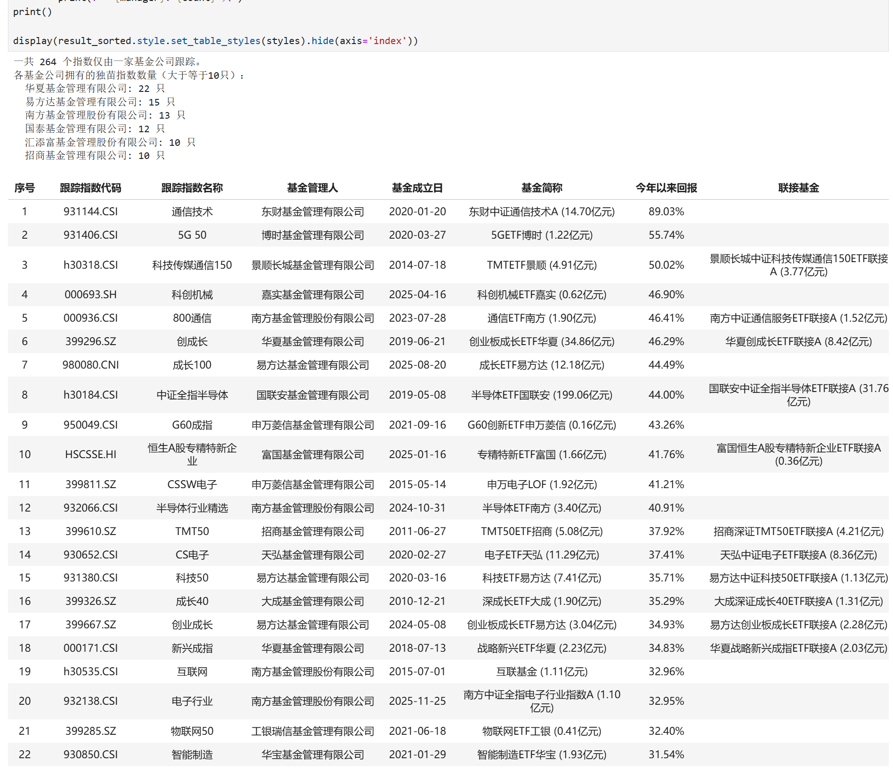This screenshot has height=769, width=893.
Task: Click linked fund 景顺长城中证科技传媒通信150ETF联接A
Action: 798,265
